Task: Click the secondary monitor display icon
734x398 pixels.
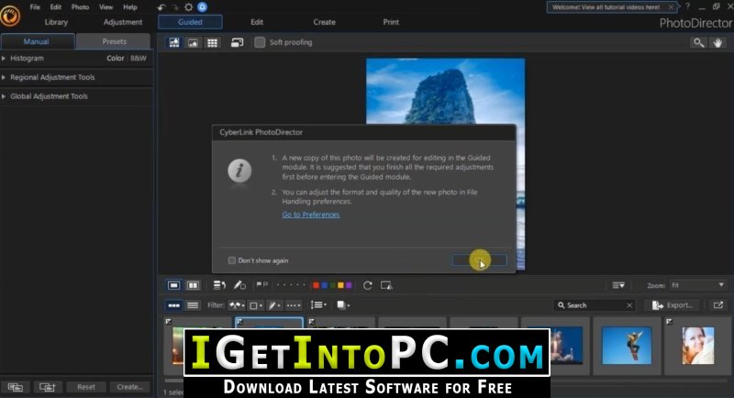Action: click(x=237, y=42)
